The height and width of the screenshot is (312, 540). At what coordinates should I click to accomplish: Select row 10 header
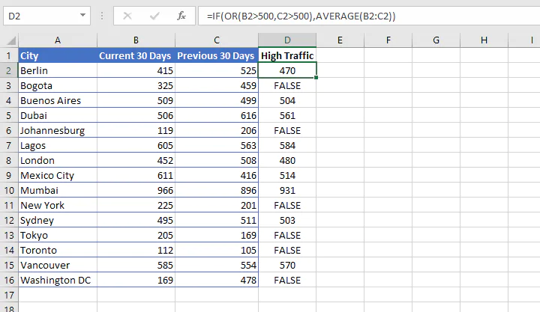coord(9,190)
